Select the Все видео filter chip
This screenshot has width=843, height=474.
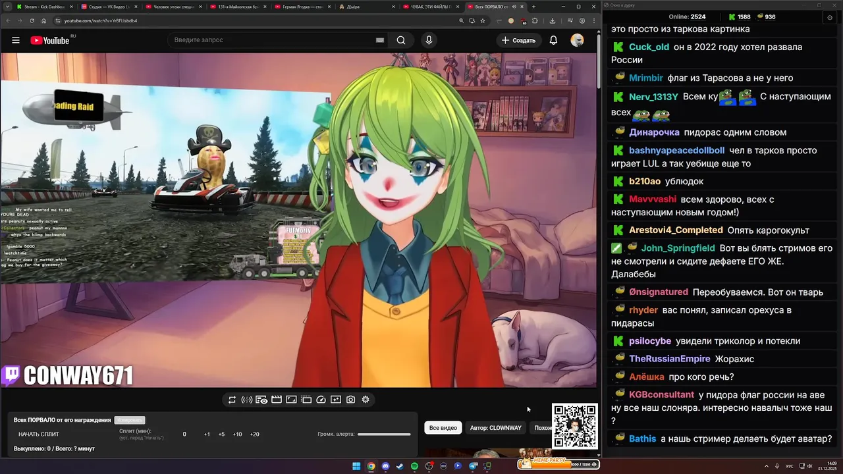click(443, 428)
